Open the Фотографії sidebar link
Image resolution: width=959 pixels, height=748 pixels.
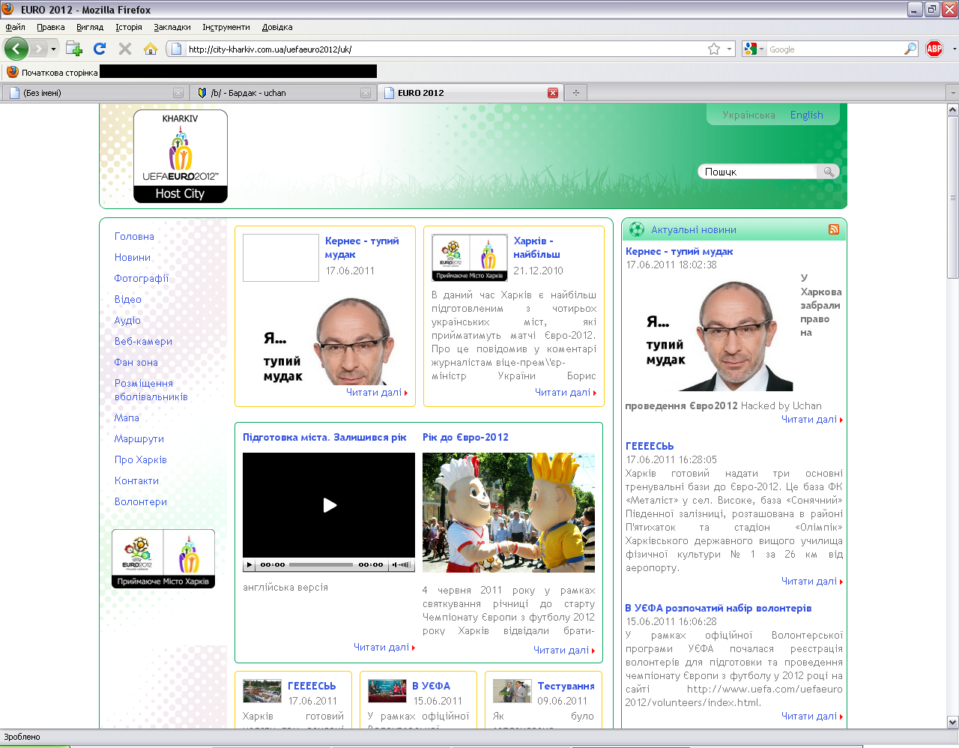pos(142,278)
